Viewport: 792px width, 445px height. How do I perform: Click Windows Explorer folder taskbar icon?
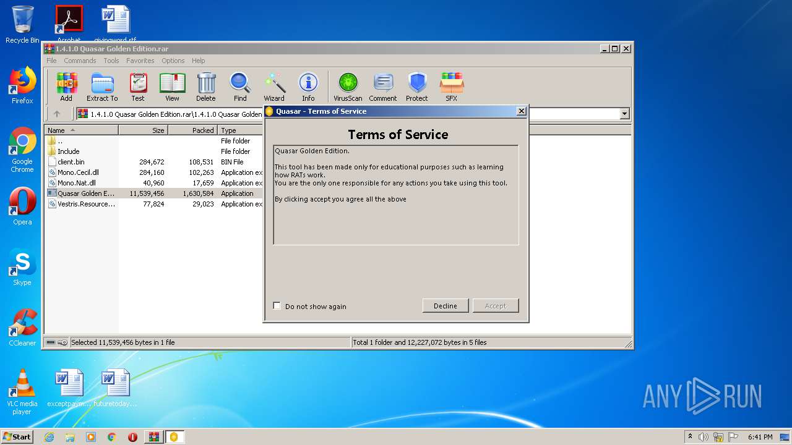click(70, 437)
